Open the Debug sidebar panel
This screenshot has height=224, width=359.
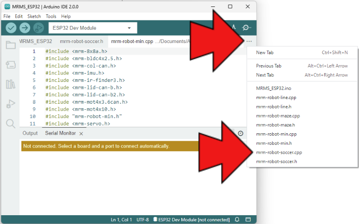10,104
